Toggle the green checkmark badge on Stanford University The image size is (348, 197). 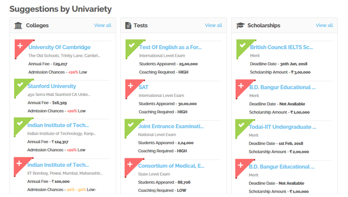20,85
